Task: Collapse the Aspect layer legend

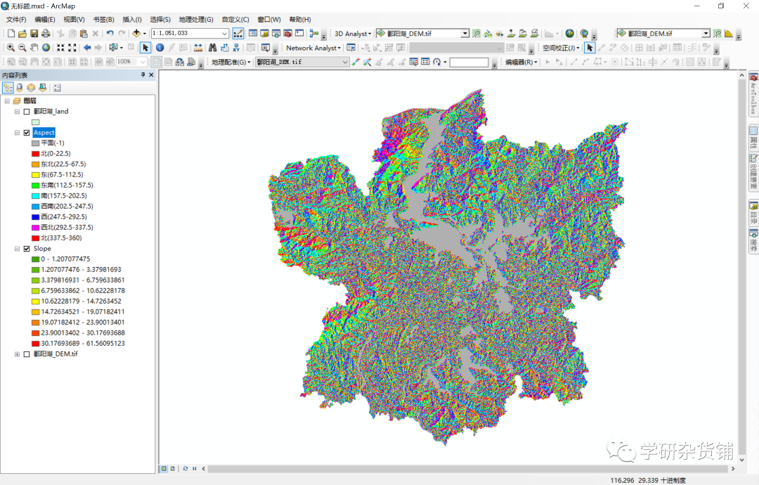Action: [x=17, y=133]
